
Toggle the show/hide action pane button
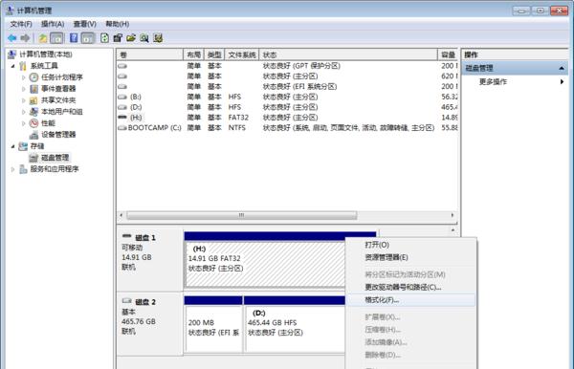(87, 37)
